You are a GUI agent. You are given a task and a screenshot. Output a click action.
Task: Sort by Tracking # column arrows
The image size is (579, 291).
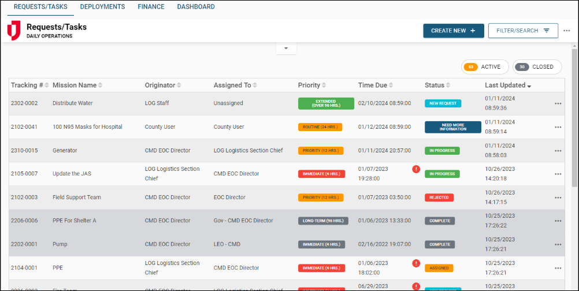coord(47,85)
